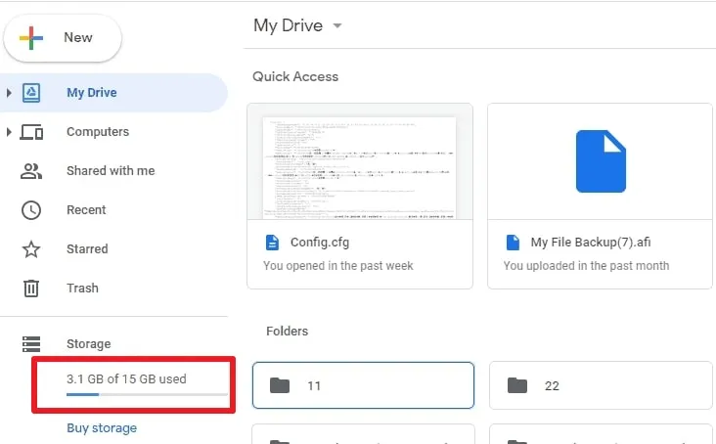This screenshot has height=444, width=716.
Task: Click the My File Backup(7).afi file name
Action: click(591, 243)
